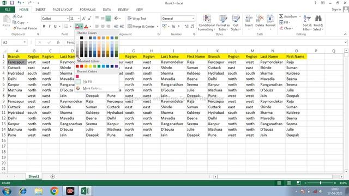Viewport: 349px width, 196px height.
Task: Adjust the zoom slider in status bar
Action: click(321, 183)
